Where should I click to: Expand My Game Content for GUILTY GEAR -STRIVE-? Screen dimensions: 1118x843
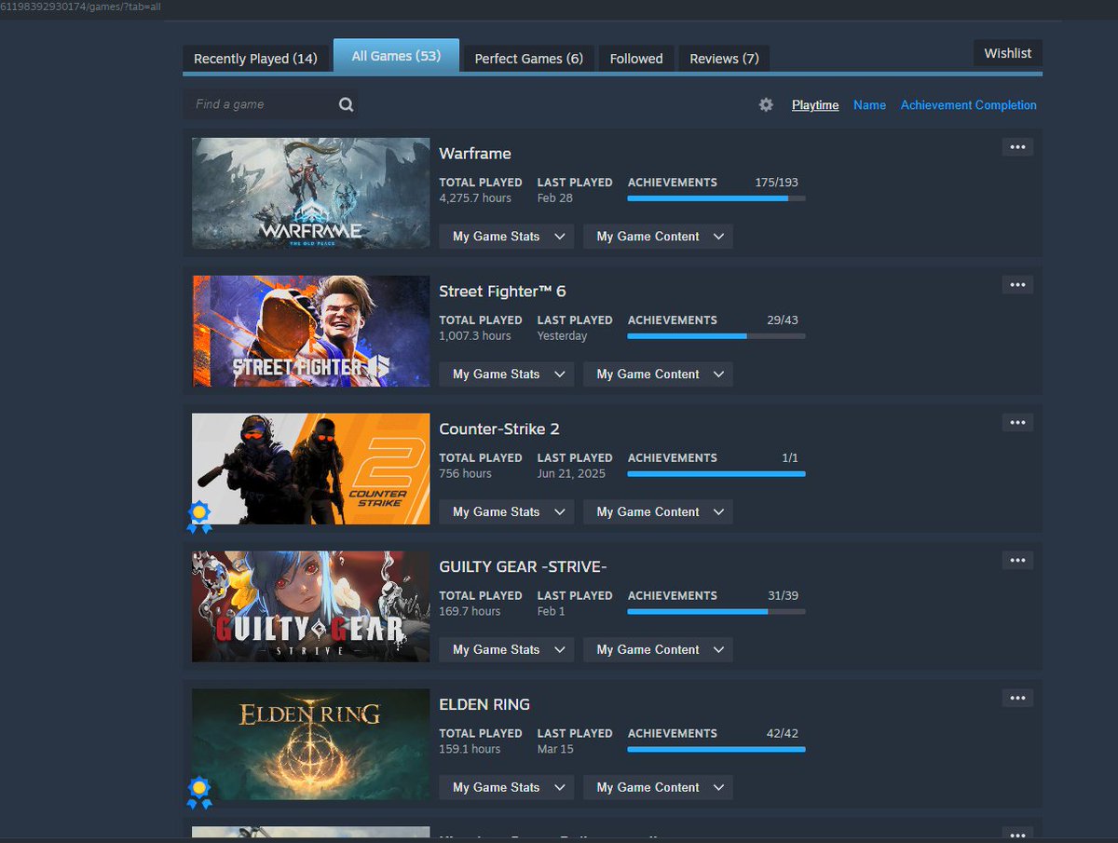(659, 650)
